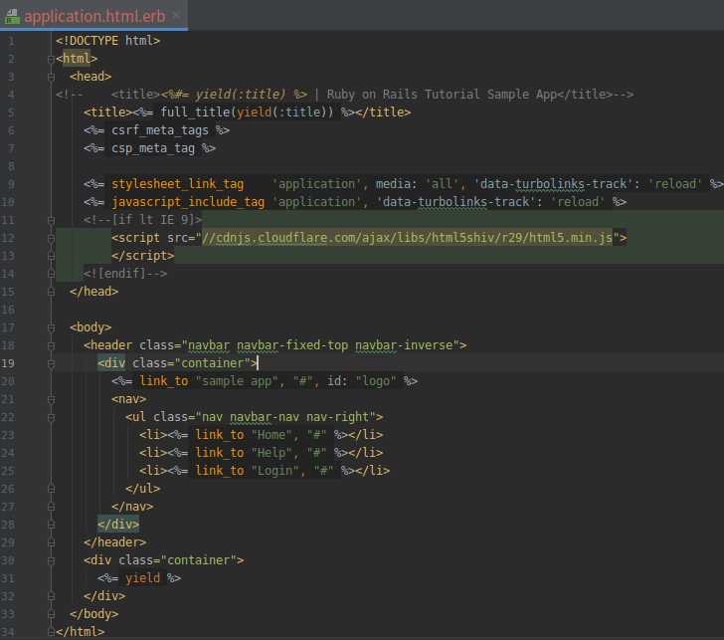
Task: Collapse the html tag fold on line 2
Action: (51, 59)
